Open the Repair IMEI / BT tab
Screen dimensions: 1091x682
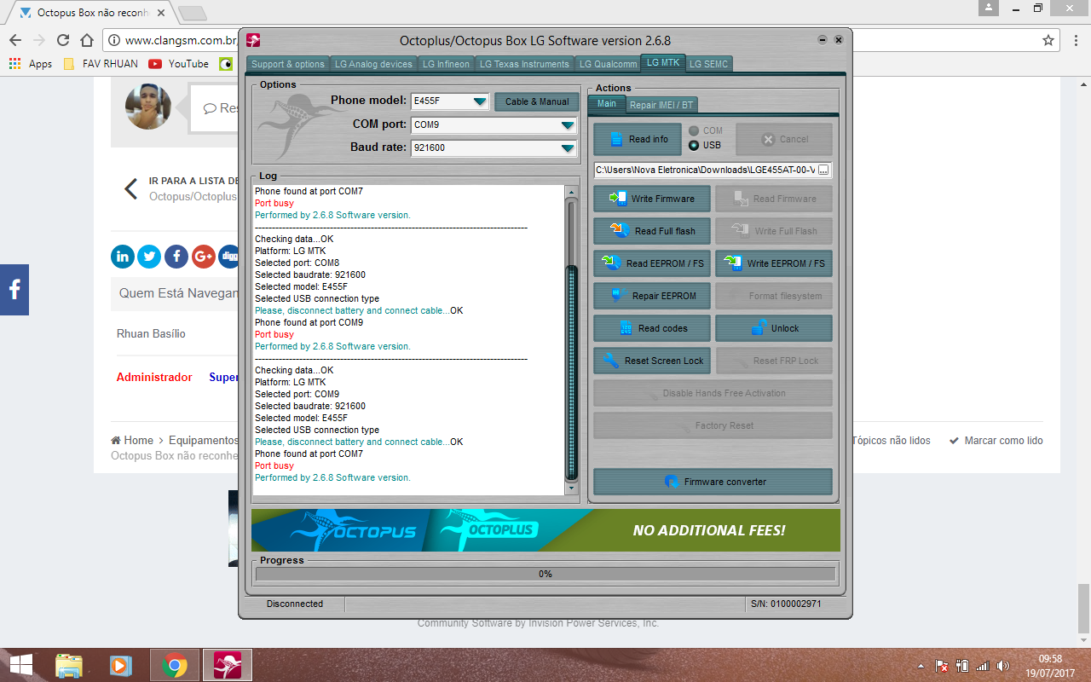[x=661, y=105]
